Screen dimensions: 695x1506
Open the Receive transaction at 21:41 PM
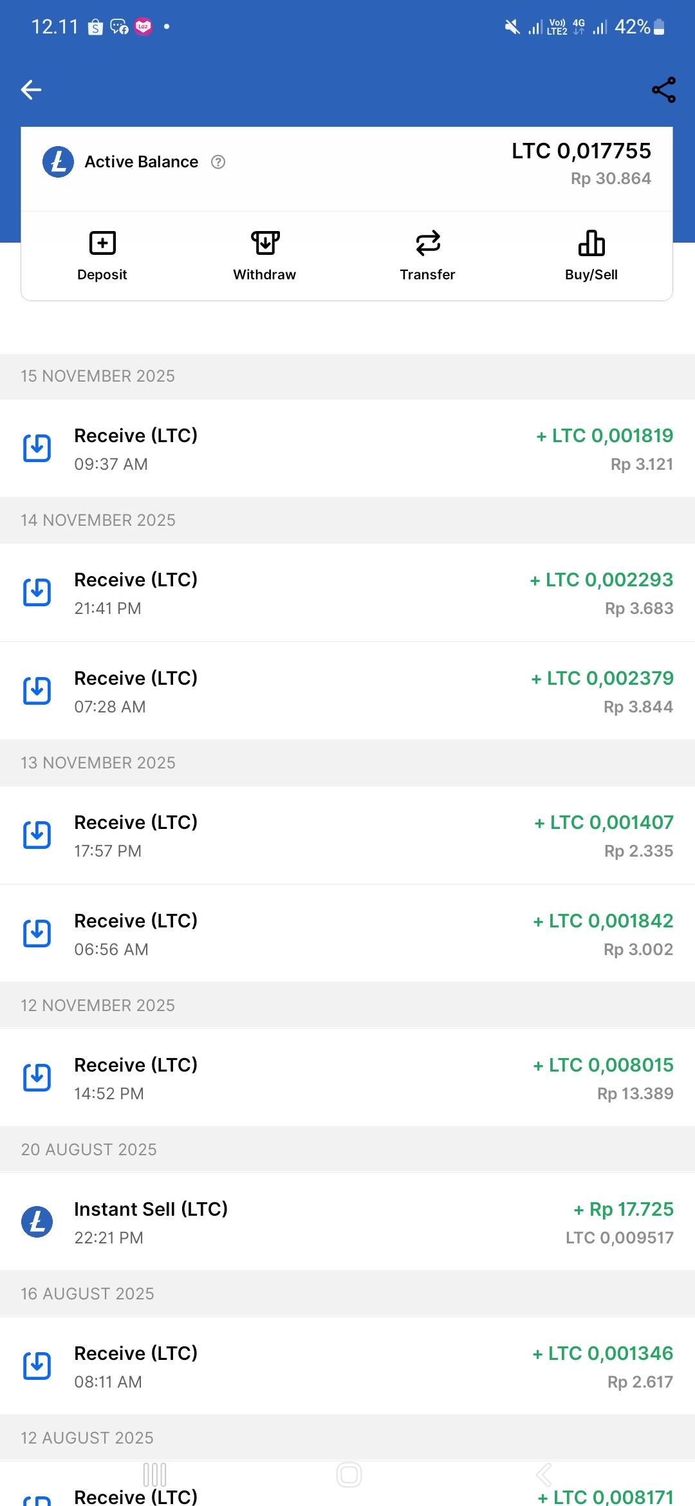pyautogui.click(x=347, y=593)
